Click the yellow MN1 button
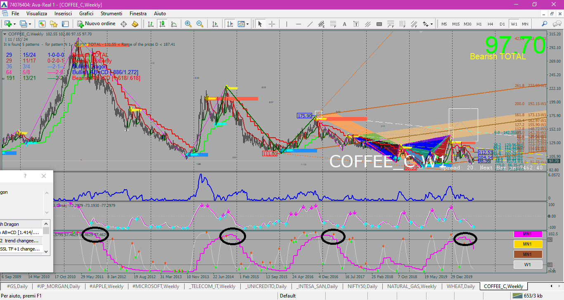Image resolution: width=564 pixels, height=300 pixels. coord(527,244)
